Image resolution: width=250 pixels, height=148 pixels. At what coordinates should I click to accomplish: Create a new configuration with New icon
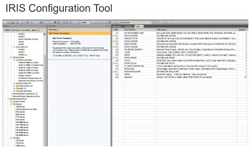click(x=5, y=22)
